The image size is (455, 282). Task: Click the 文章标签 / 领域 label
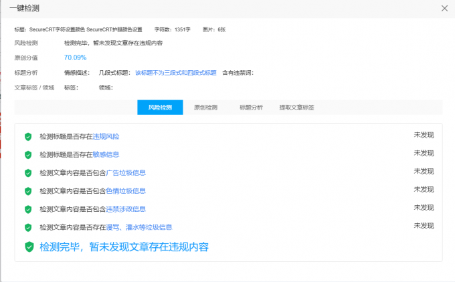pyautogui.click(x=34, y=88)
